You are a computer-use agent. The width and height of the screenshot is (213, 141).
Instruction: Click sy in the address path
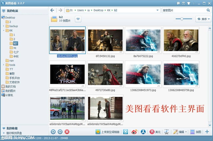89,10
